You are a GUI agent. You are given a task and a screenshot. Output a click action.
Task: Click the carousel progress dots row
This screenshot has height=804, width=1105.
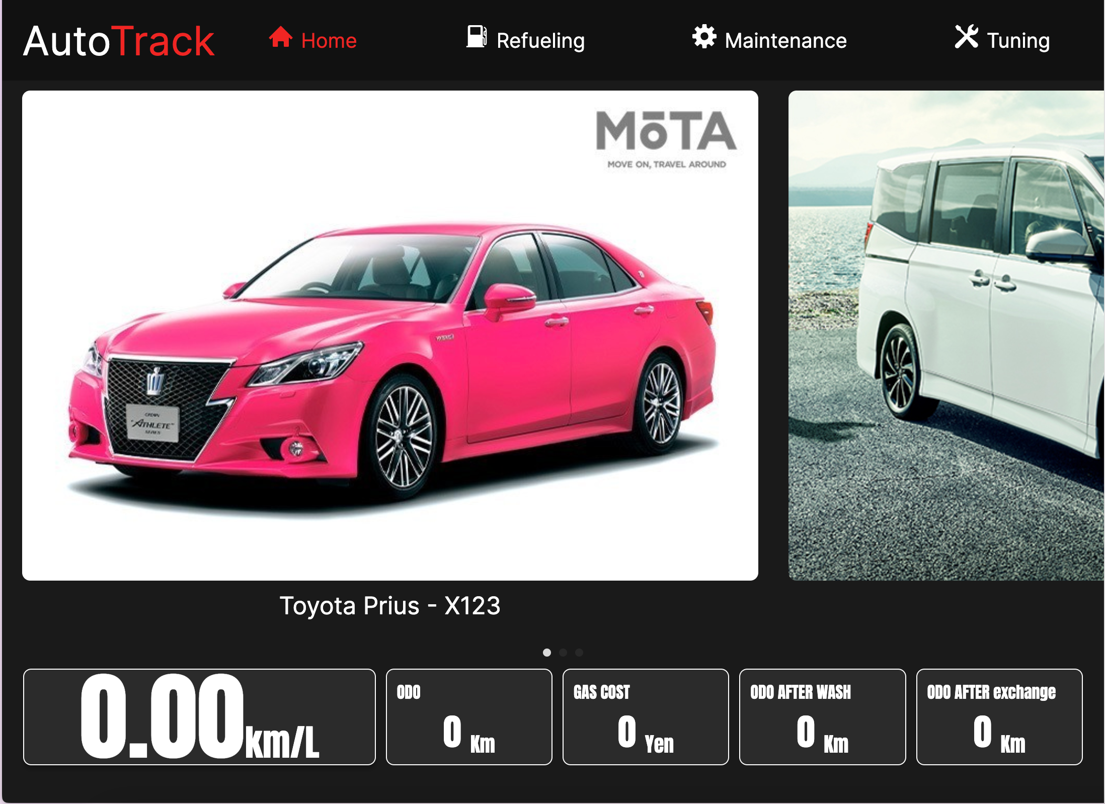pyautogui.click(x=563, y=652)
